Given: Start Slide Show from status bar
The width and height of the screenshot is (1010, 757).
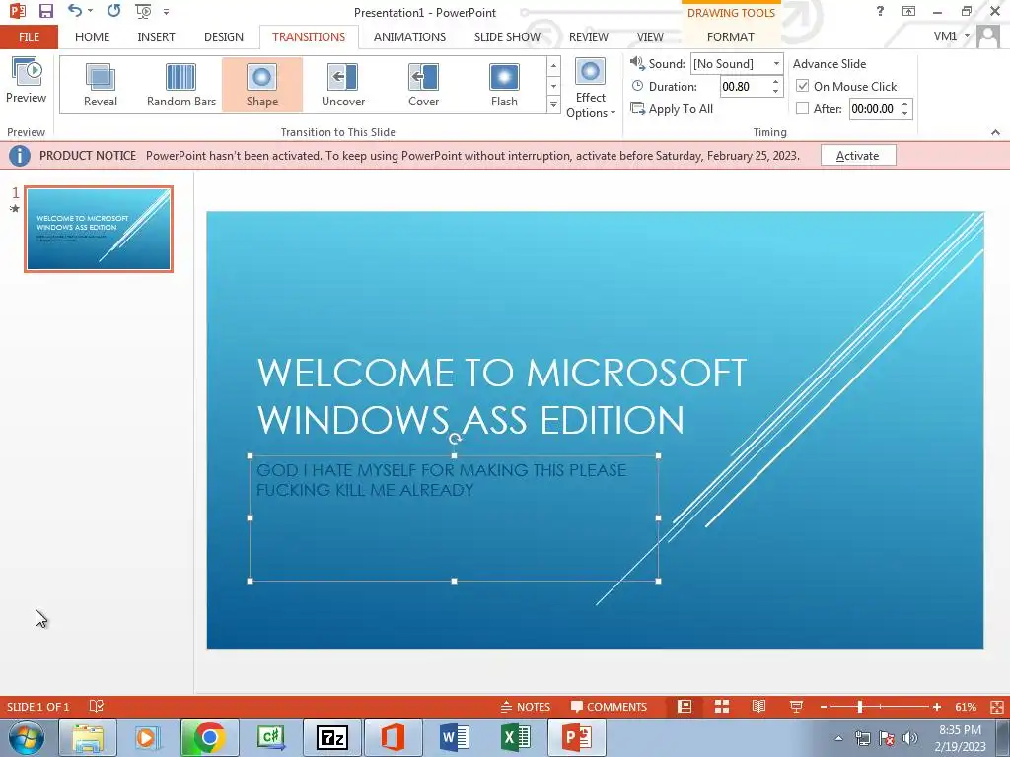Looking at the screenshot, I should tap(796, 707).
